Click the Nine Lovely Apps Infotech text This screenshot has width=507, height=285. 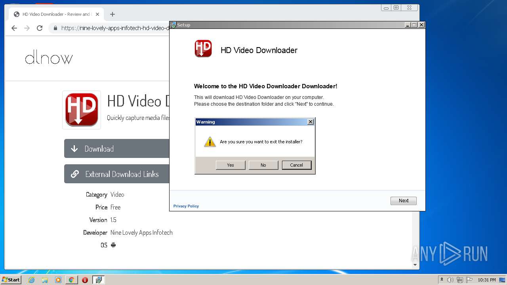141,232
